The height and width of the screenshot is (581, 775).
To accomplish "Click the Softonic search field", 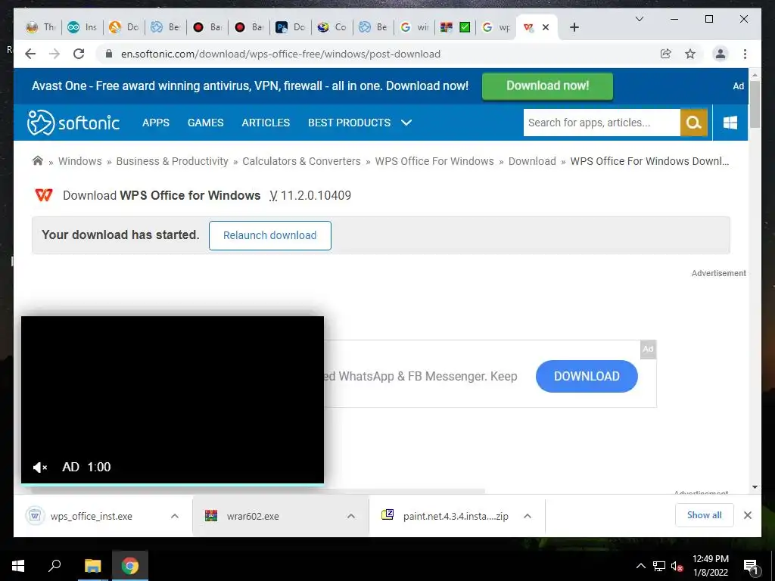I will pyautogui.click(x=602, y=123).
